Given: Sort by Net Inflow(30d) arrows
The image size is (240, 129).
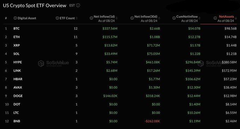Looking at the screenshot, I should (159, 18).
